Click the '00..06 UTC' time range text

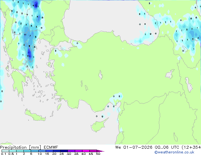coord(167,147)
